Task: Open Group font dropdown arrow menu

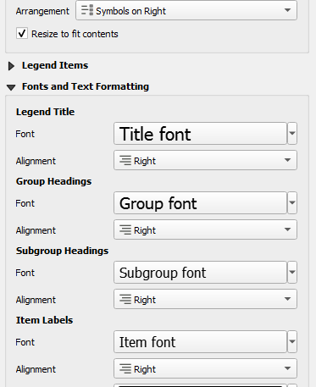Action: [292, 203]
